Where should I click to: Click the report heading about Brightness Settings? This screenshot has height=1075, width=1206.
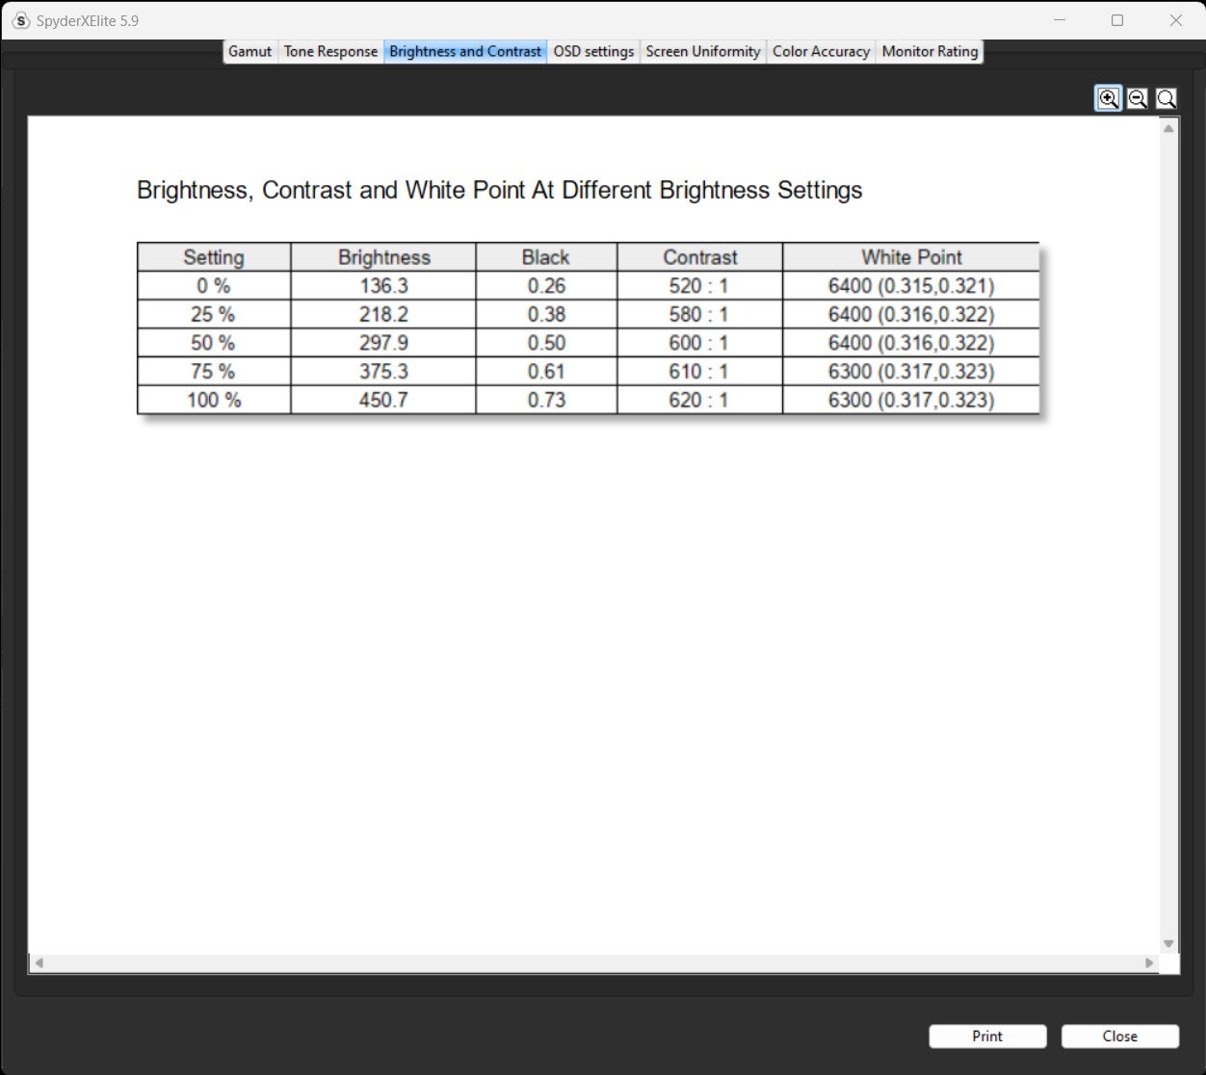pyautogui.click(x=499, y=191)
